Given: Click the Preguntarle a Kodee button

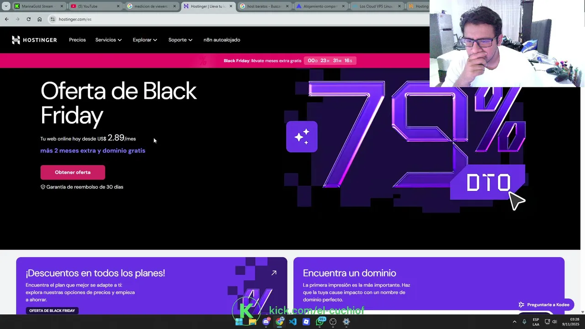Looking at the screenshot, I should [544, 305].
